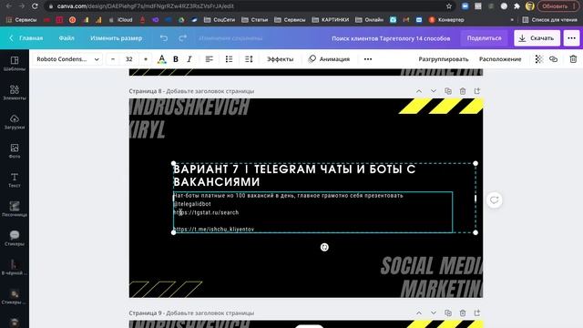
Task: Open the transparency checkerboard control
Action: point(538,59)
